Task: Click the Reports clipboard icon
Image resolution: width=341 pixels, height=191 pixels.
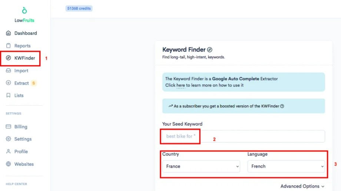Action: [8, 45]
